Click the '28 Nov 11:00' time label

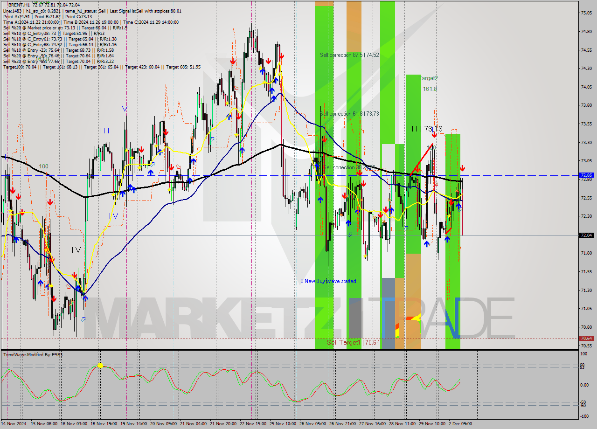pos(403,424)
